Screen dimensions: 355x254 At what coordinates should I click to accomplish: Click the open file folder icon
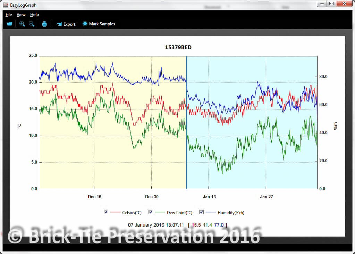click(x=9, y=24)
